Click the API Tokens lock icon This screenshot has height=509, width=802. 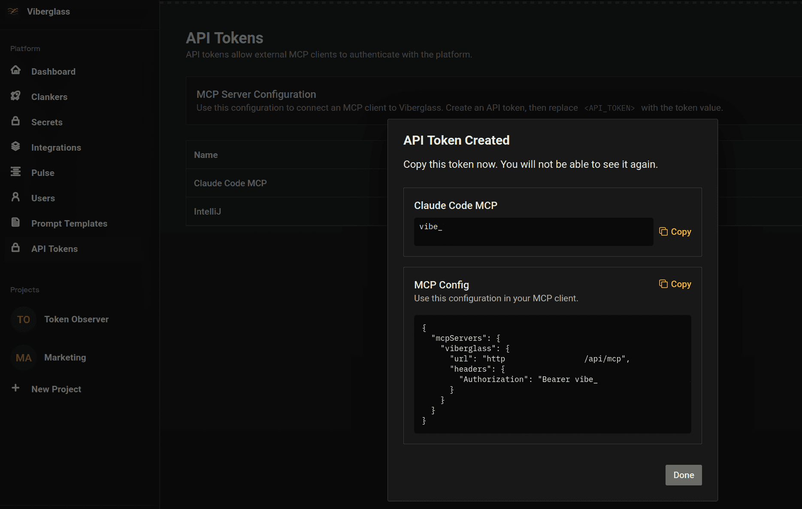pyautogui.click(x=15, y=248)
